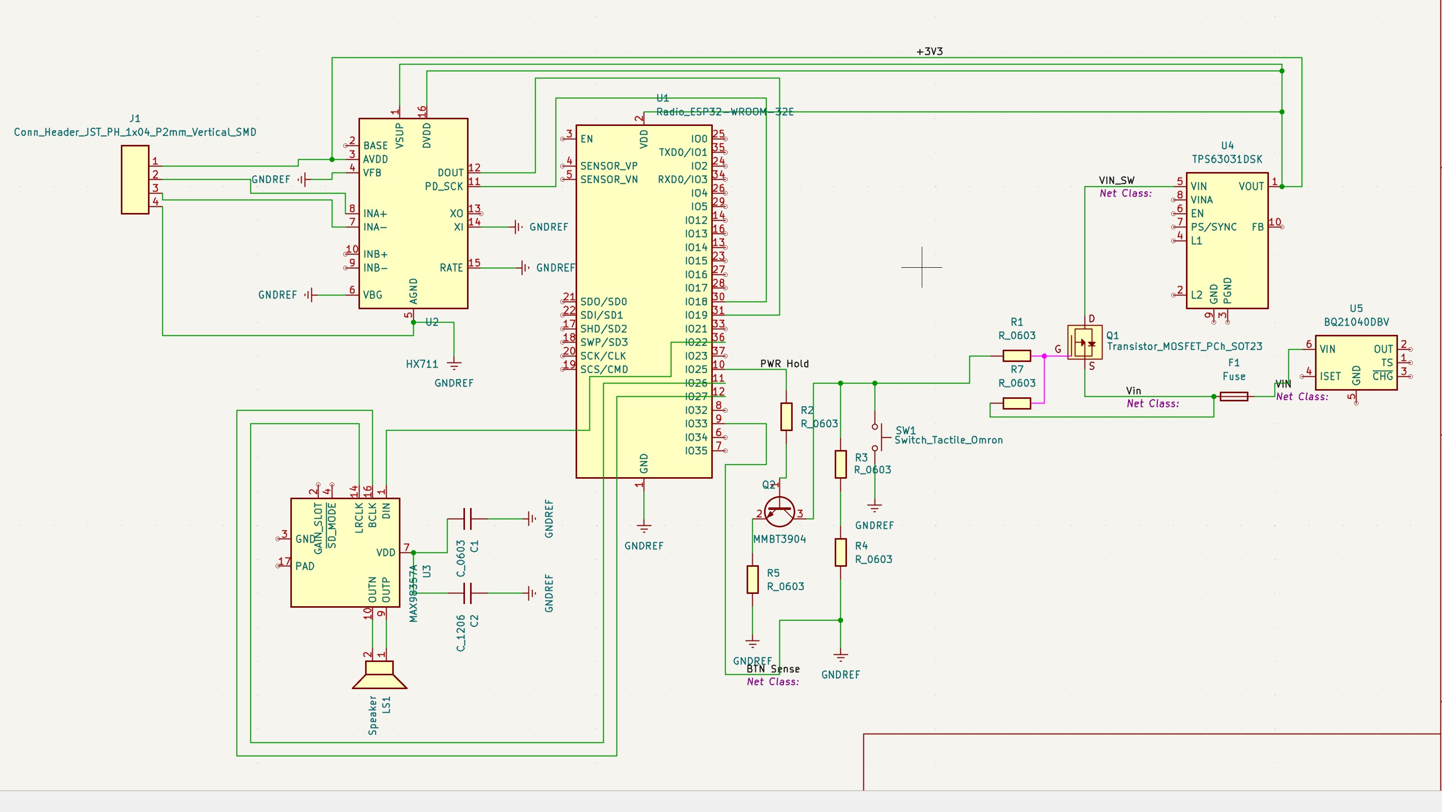
Task: Select resistor R5 near MMBT3904
Action: pyautogui.click(x=752, y=579)
